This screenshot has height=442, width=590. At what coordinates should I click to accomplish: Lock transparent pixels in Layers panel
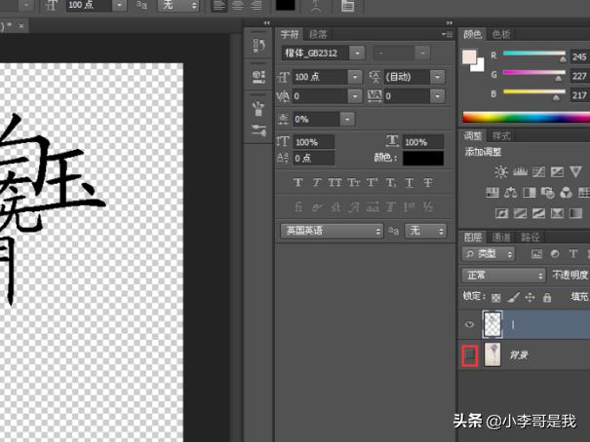(495, 297)
